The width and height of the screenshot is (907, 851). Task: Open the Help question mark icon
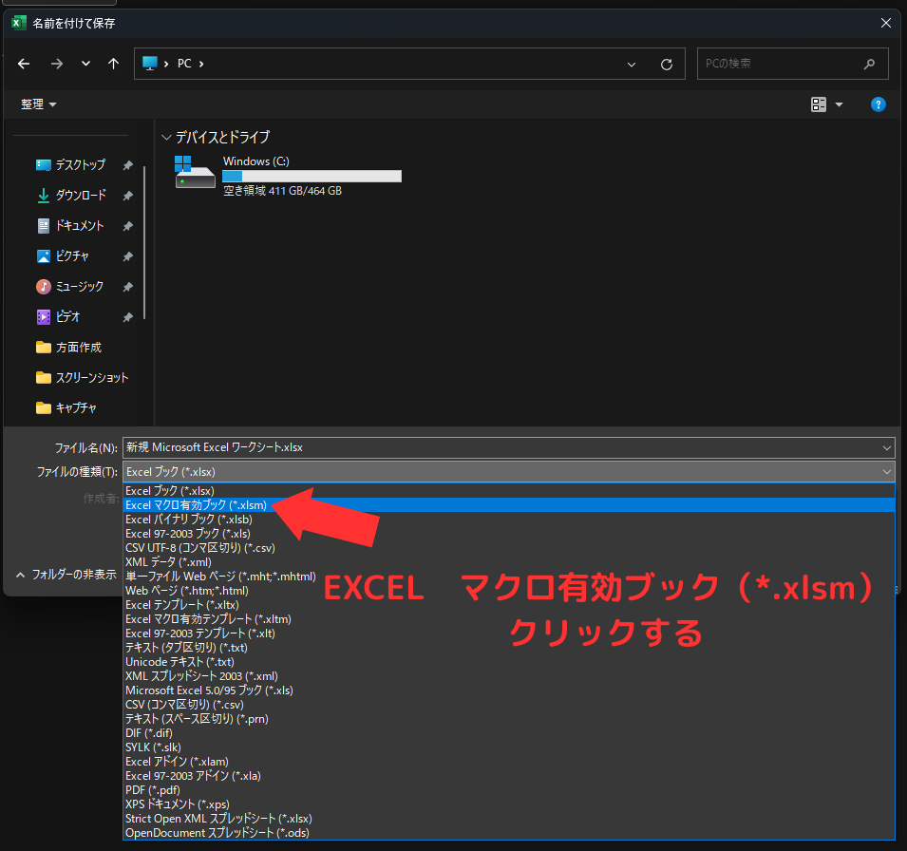(x=878, y=104)
